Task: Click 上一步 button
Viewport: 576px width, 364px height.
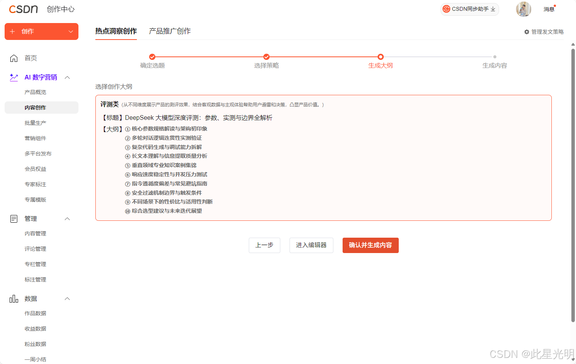Action: pyautogui.click(x=265, y=245)
